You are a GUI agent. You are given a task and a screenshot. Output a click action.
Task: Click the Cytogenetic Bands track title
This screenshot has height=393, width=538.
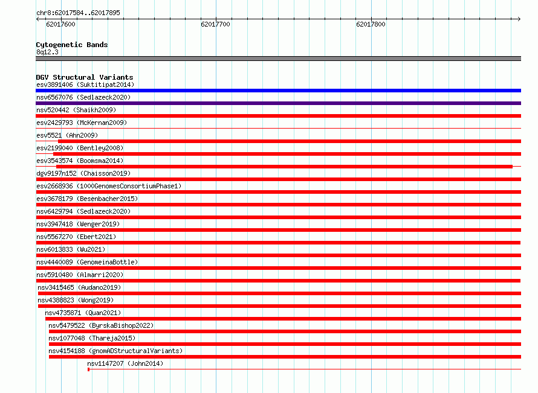pos(72,45)
